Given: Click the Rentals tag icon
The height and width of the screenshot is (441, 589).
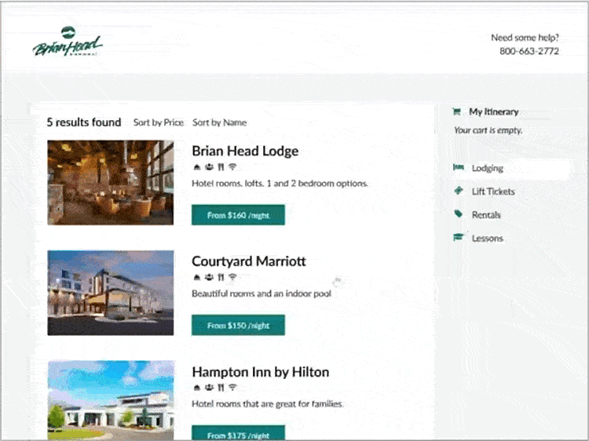Looking at the screenshot, I should (x=459, y=214).
